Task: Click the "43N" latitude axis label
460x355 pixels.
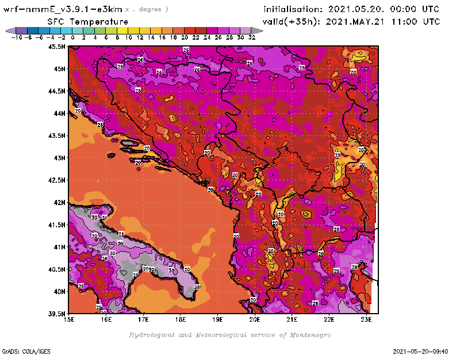Action: [59, 158]
